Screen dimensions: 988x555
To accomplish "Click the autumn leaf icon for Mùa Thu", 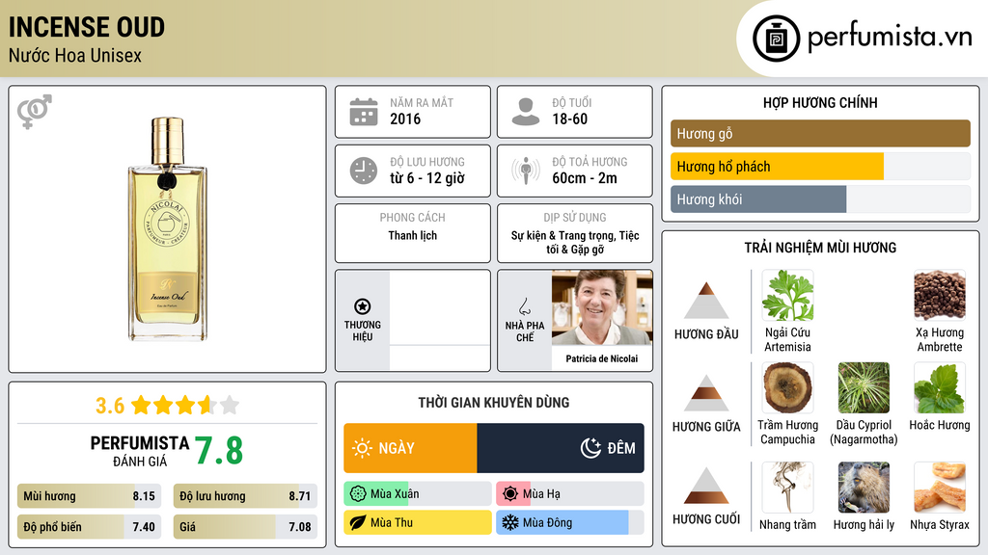I will [358, 522].
